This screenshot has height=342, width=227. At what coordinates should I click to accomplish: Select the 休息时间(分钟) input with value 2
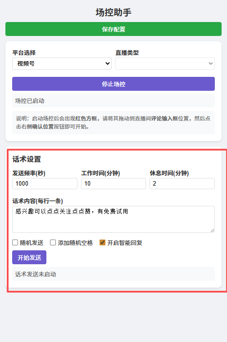click(x=182, y=183)
